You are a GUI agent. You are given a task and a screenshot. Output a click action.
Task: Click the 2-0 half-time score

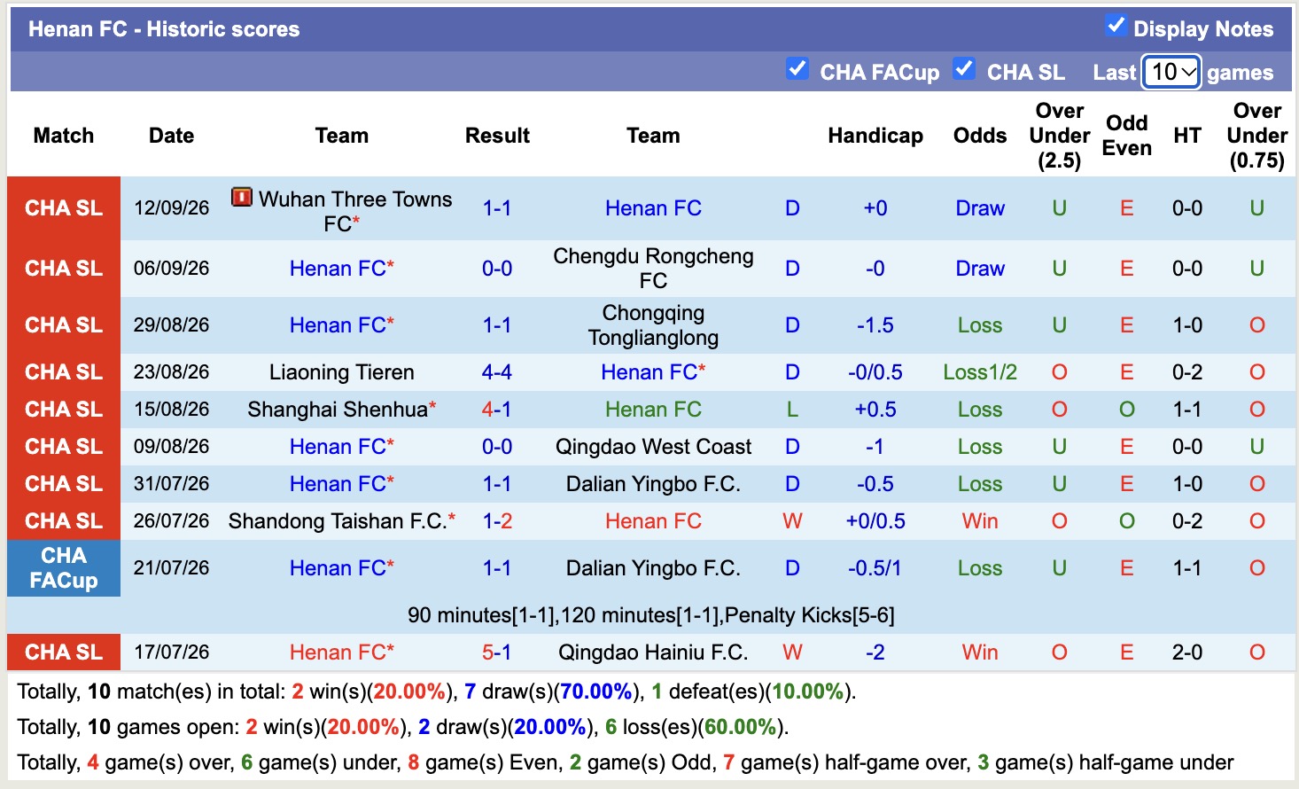[x=1187, y=652]
